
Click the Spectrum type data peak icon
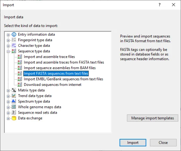[x=14, y=101]
